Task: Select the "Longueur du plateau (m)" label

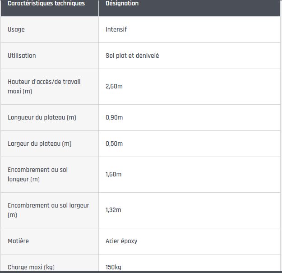Action: coord(42,117)
